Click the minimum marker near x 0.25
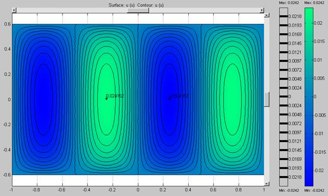This screenshot has width=328, height=196. pyautogui.click(x=169, y=99)
